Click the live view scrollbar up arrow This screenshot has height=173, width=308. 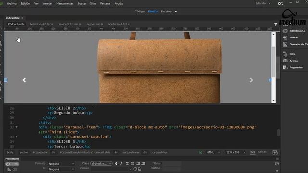coord(273,34)
